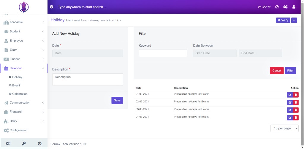This screenshot has width=304, height=149.
Task: Open the Celebration submenu item
Action: 18,94
